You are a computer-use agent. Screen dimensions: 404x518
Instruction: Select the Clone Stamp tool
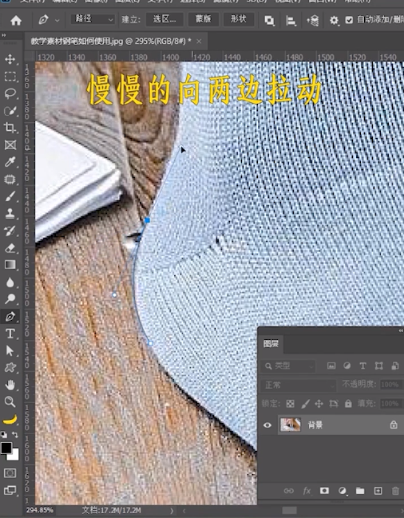click(10, 213)
